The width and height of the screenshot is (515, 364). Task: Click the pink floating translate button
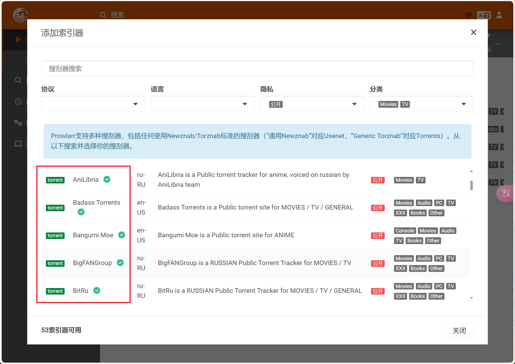click(506, 194)
